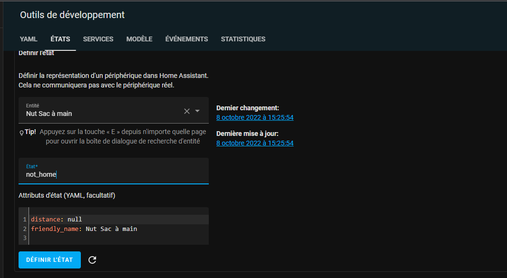Screen dimensions: 507x278
Task: Go to the MODÈLE tab
Action: coord(139,39)
